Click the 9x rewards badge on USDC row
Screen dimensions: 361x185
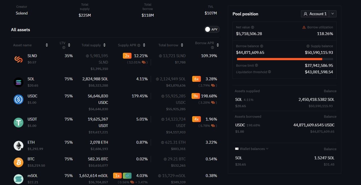[195, 96]
